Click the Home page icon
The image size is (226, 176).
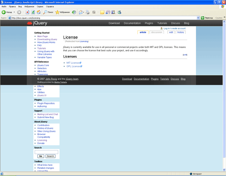(38, 12)
